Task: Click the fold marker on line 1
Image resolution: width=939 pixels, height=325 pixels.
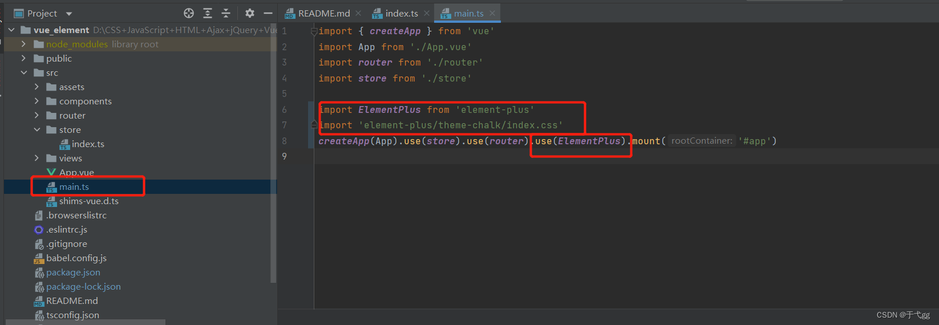Action: pyautogui.click(x=314, y=31)
